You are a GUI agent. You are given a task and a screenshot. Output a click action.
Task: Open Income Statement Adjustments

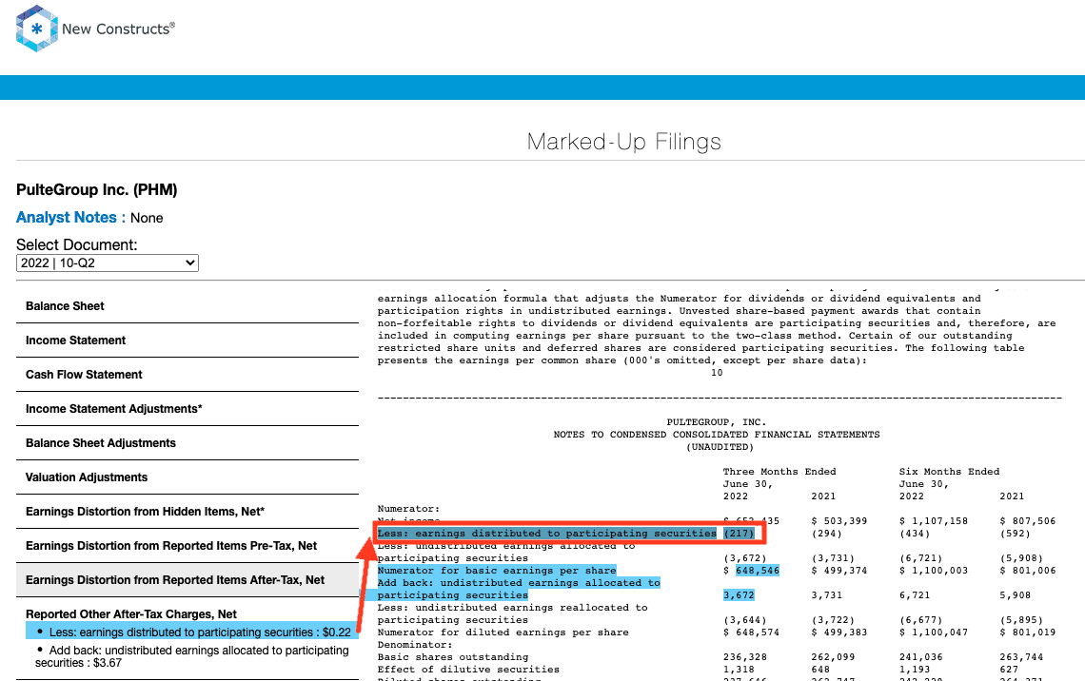pyautogui.click(x=187, y=409)
